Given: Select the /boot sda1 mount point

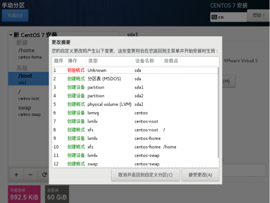Looking at the screenshot, I should (28, 79).
